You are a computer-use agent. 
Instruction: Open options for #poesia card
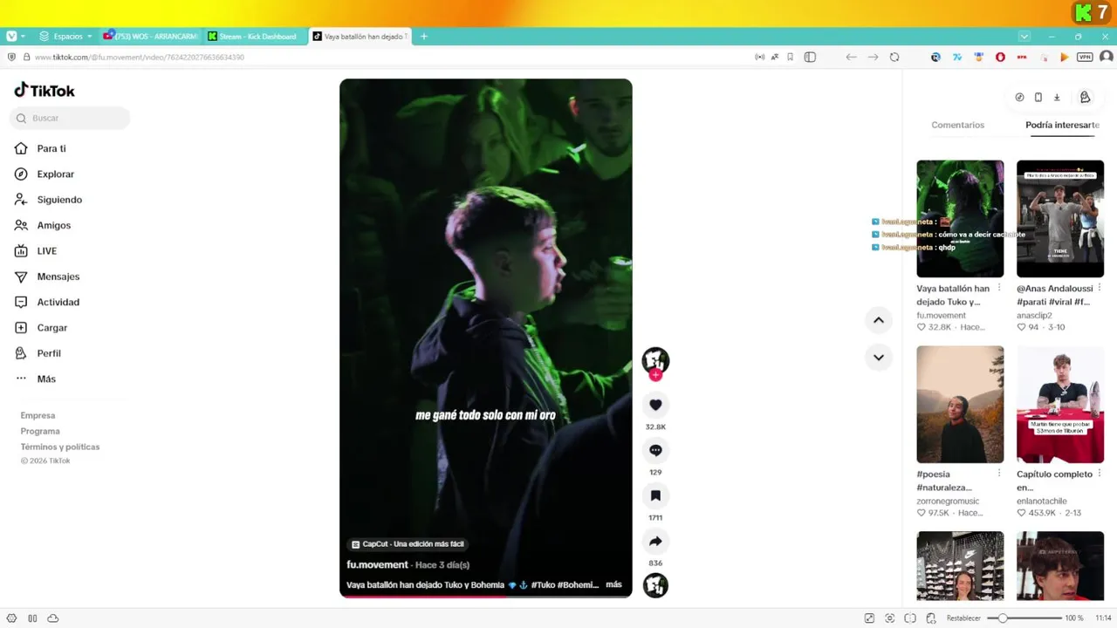999,474
